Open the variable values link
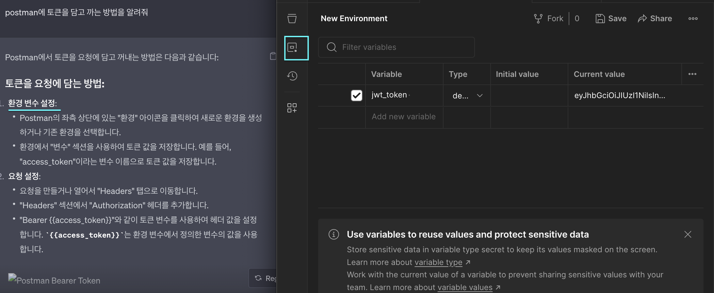Screen dimensions: 714x293 pyautogui.click(x=465, y=287)
